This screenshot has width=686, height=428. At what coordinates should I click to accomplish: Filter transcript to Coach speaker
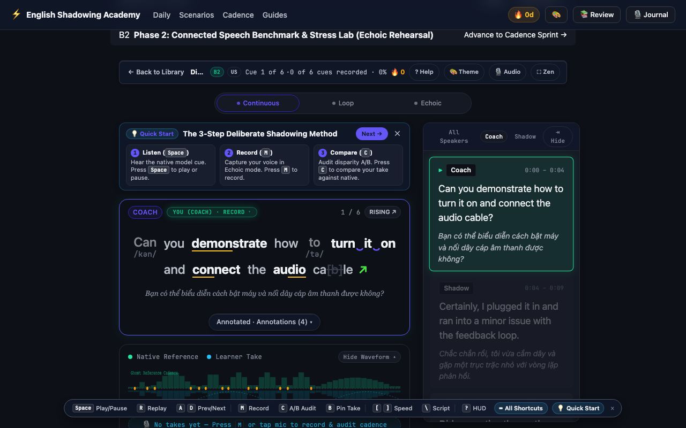click(494, 136)
